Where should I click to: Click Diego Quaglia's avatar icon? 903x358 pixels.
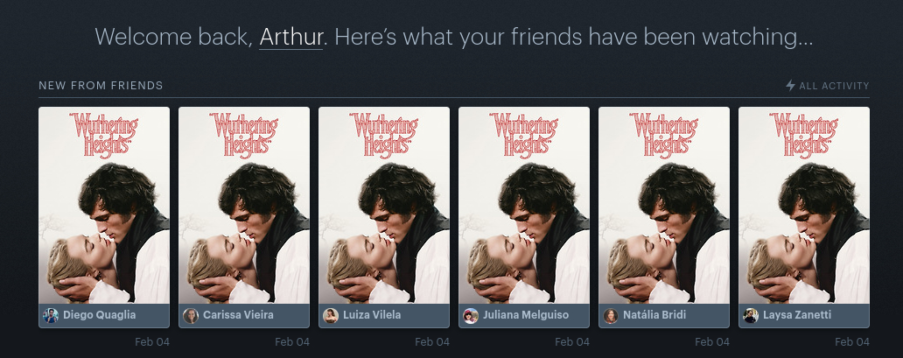click(x=51, y=315)
